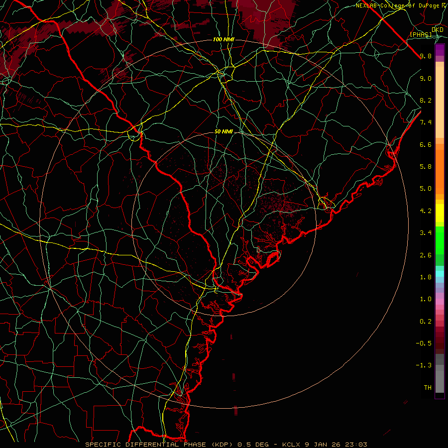Click the 1.8 value on color scale
Screen dimensions: 448x448
[426, 277]
